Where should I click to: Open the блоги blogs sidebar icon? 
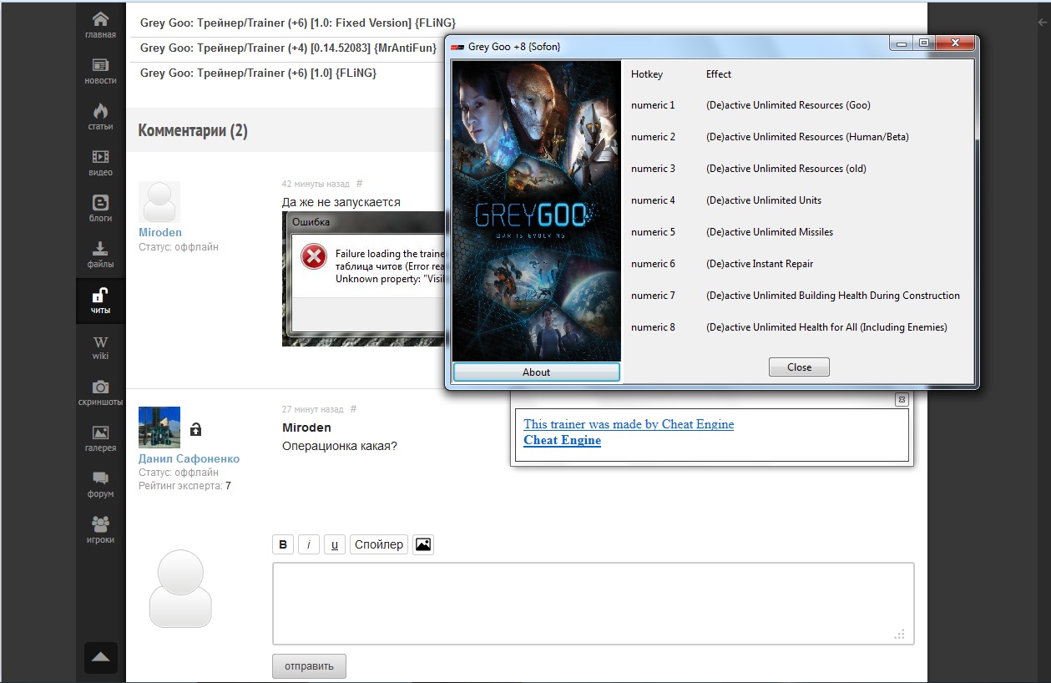pos(100,208)
